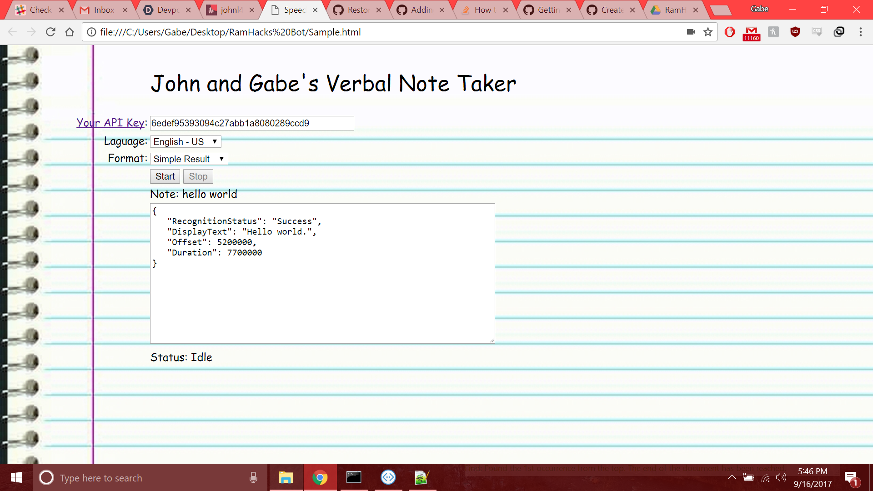873x491 pixels.
Task: Click inside the API key text field
Action: pos(251,123)
